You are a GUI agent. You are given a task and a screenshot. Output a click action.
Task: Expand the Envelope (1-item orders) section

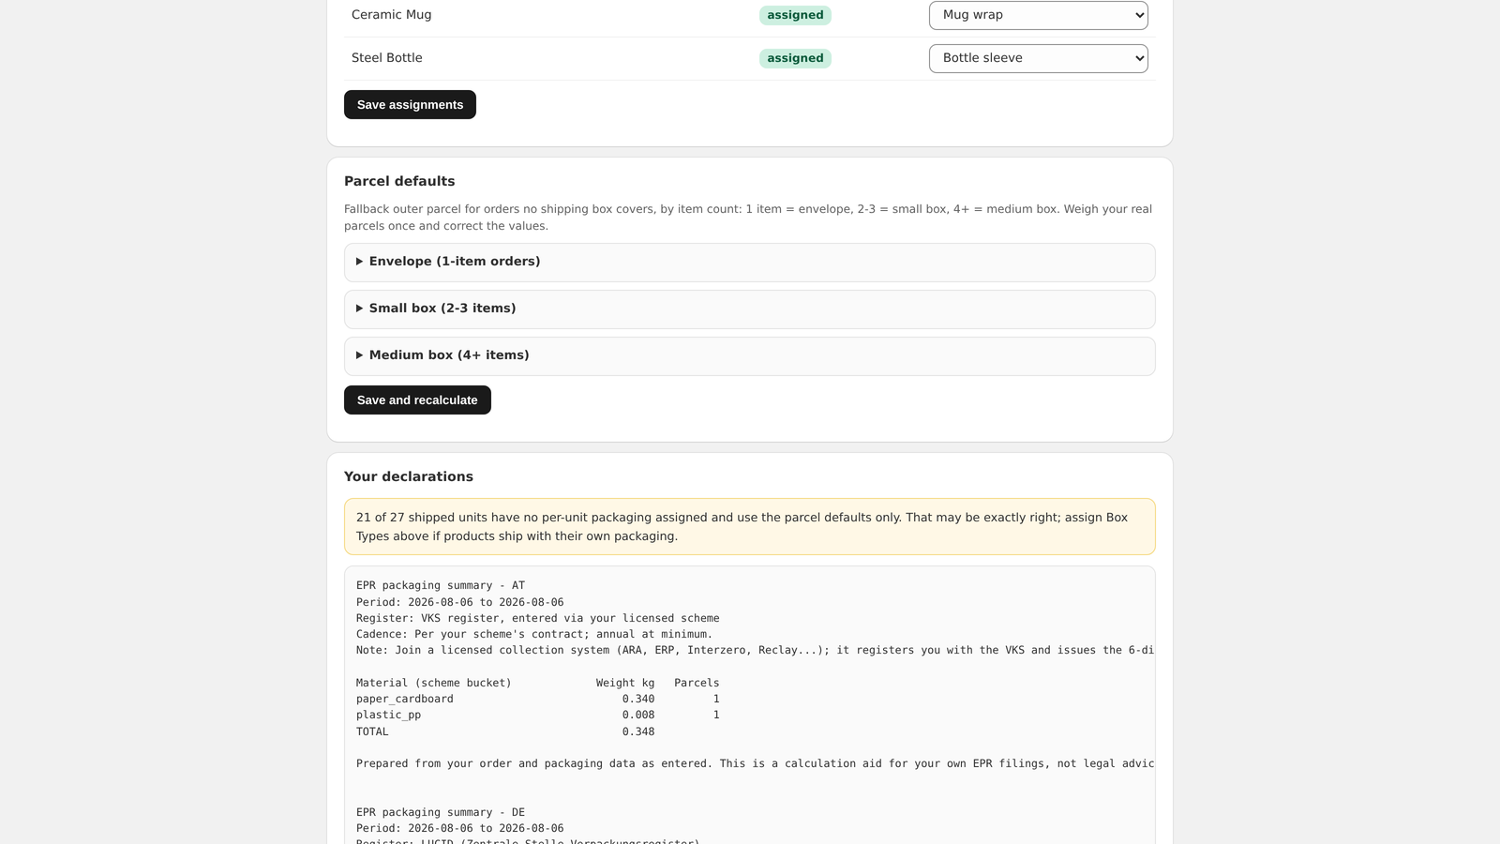(749, 262)
